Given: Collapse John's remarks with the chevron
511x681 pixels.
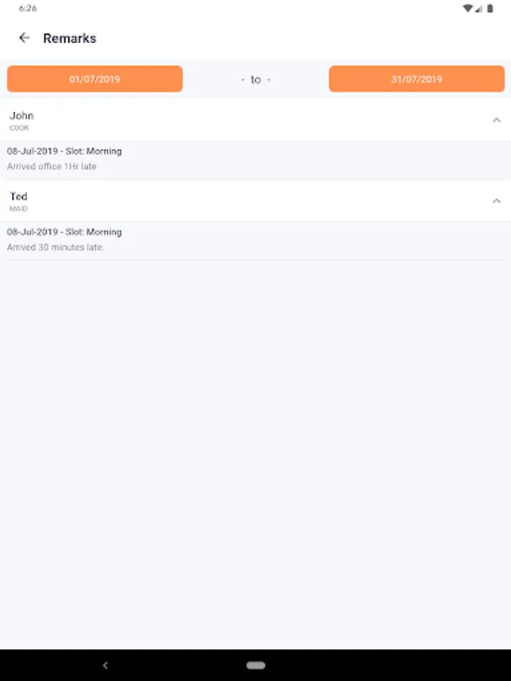Looking at the screenshot, I should click(497, 120).
